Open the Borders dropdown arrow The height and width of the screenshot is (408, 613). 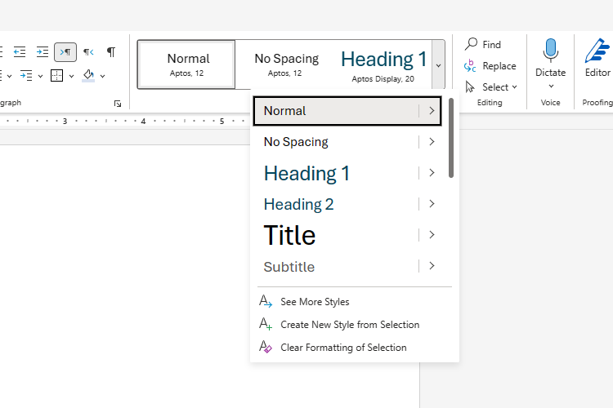click(x=71, y=76)
